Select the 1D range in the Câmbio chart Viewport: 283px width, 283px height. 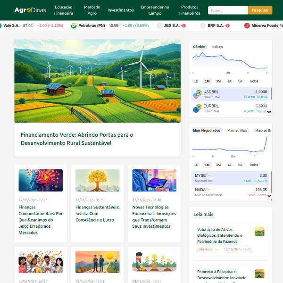tap(196, 81)
